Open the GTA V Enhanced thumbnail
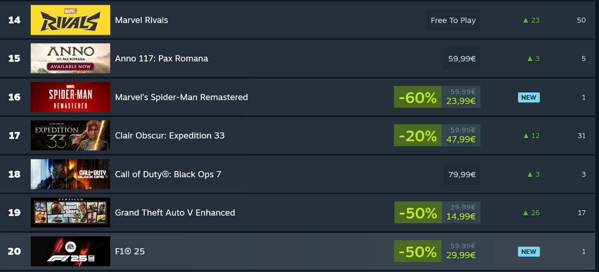This screenshot has width=599, height=272. pos(70,213)
